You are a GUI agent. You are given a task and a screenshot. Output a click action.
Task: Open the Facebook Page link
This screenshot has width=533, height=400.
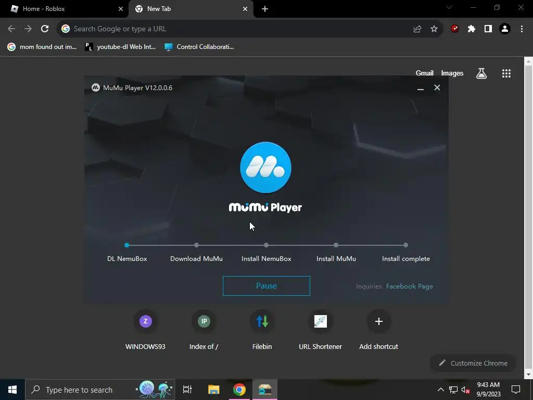[x=409, y=286]
